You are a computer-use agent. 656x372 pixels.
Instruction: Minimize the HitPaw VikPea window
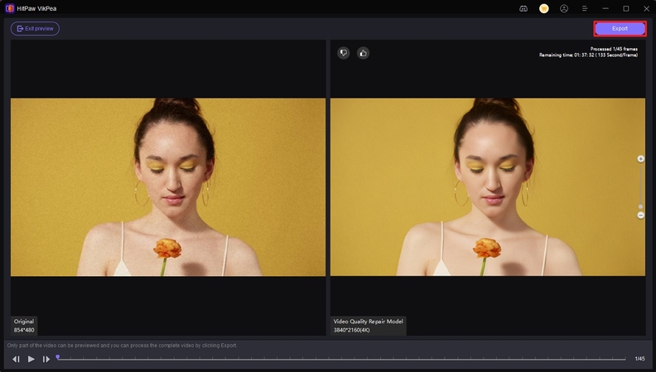click(605, 8)
